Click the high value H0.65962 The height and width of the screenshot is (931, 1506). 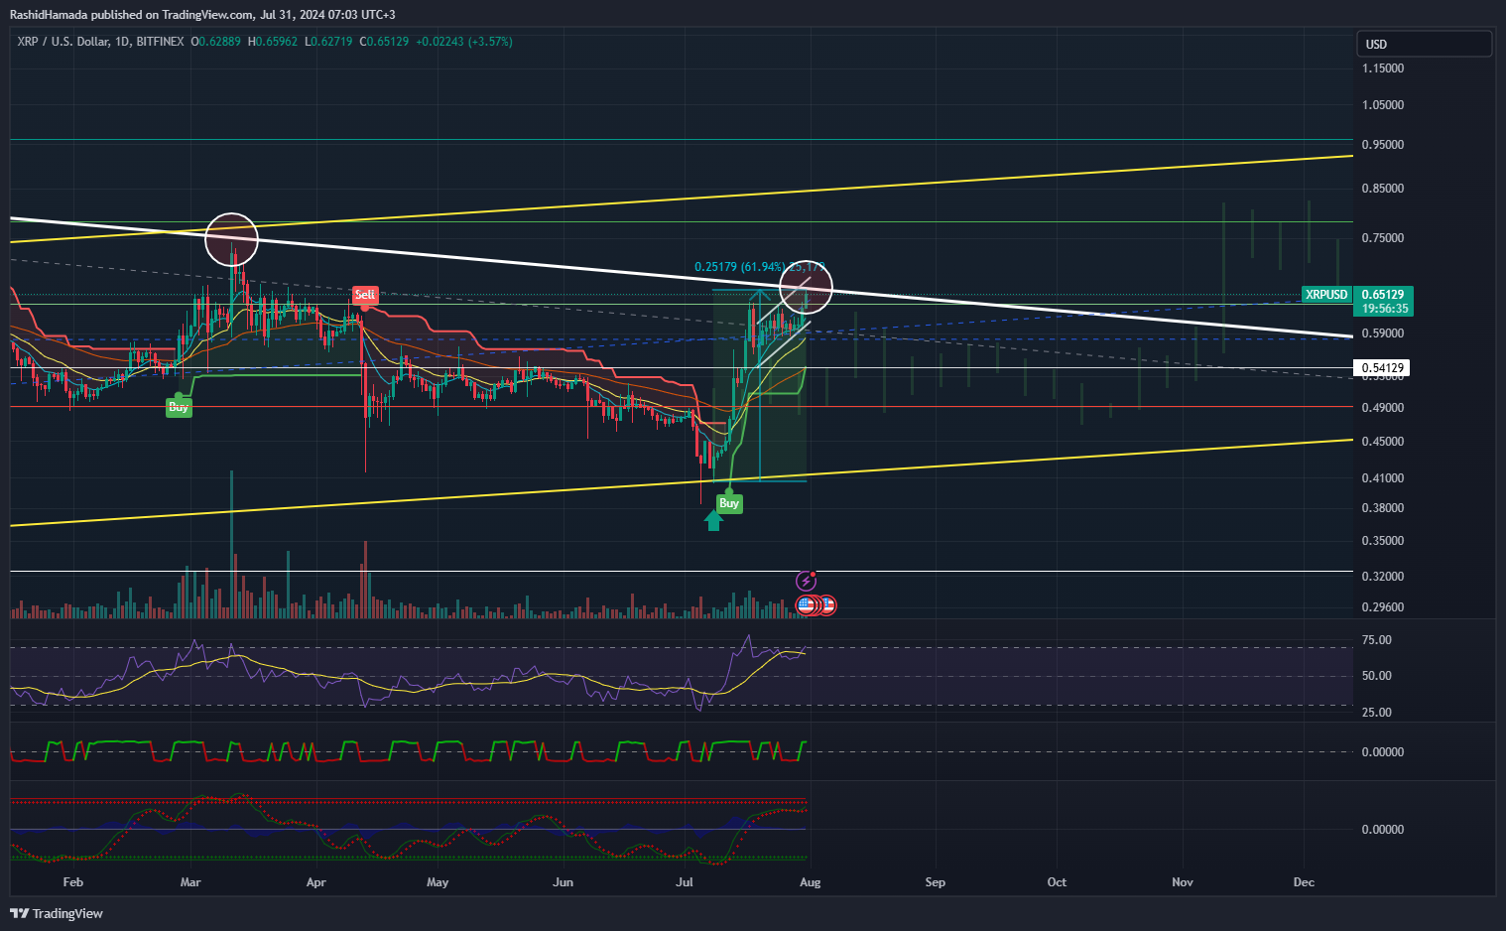coord(273,42)
